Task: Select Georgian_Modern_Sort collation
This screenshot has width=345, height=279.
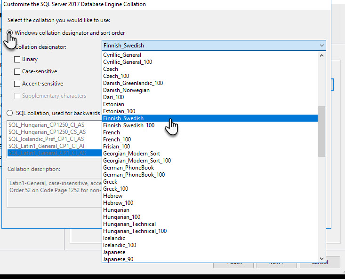Action: pyautogui.click(x=210, y=154)
